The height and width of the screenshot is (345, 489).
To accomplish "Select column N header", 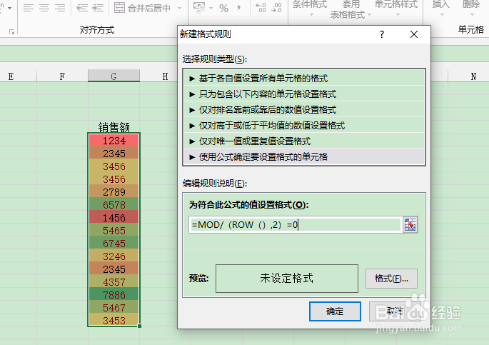I will pyautogui.click(x=473, y=76).
